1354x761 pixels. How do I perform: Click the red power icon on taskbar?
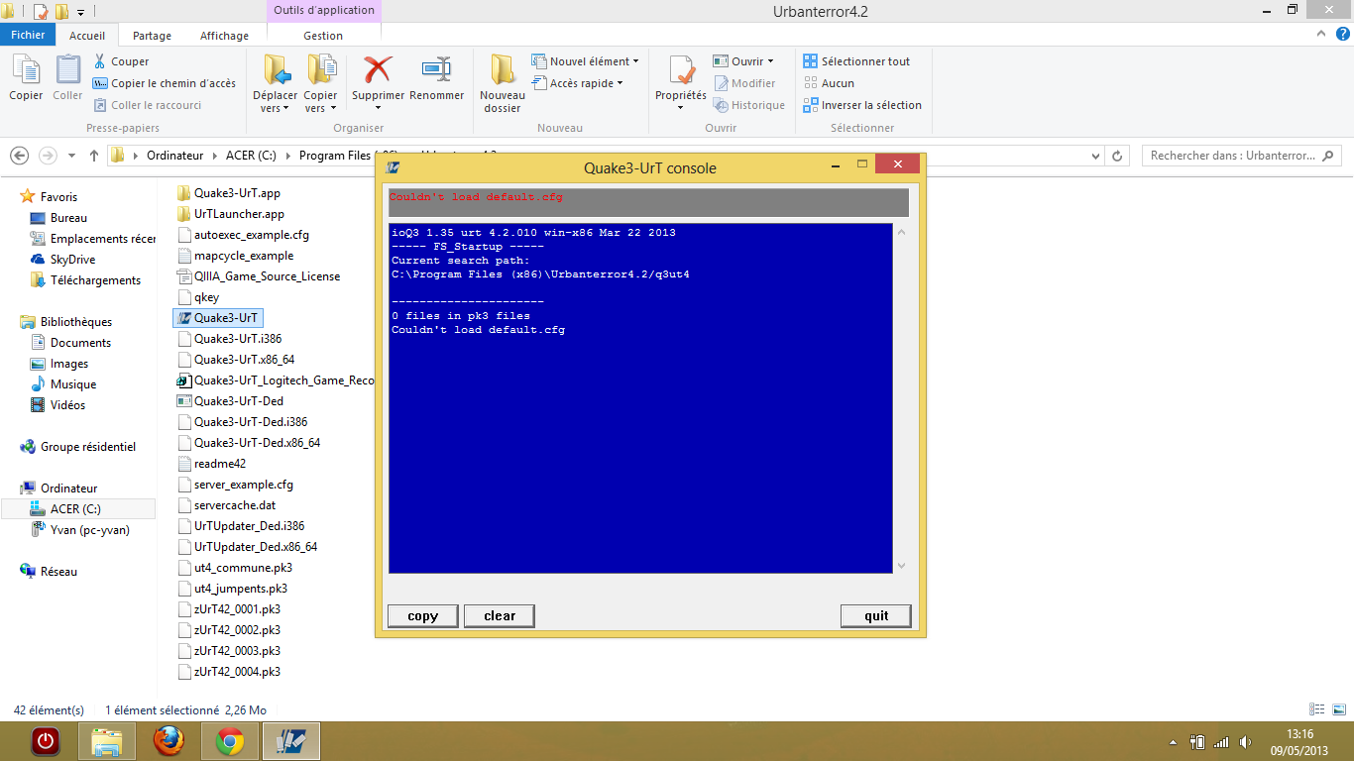(46, 741)
